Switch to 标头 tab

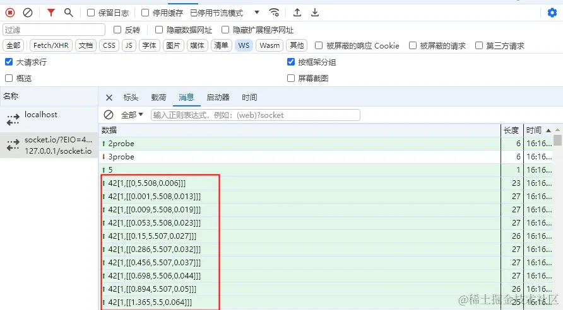pyautogui.click(x=131, y=98)
